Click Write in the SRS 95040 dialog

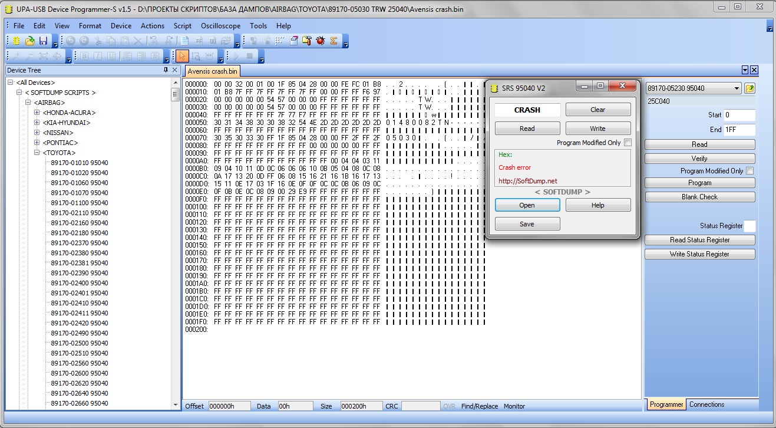click(x=598, y=129)
